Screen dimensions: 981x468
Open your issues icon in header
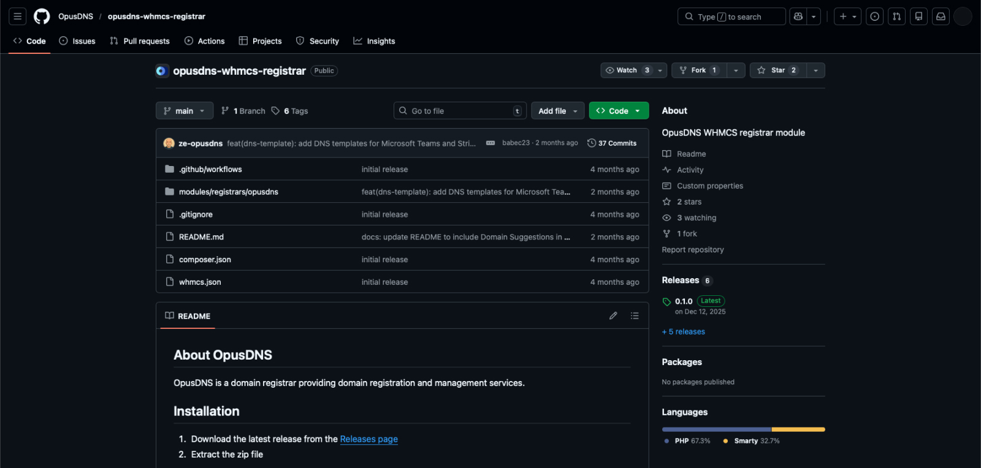pyautogui.click(x=875, y=17)
